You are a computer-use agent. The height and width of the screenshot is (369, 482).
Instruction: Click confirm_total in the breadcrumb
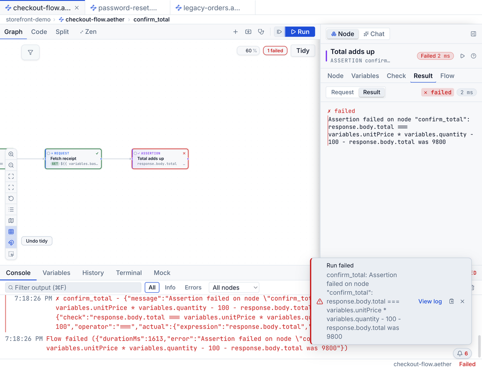coord(151,19)
